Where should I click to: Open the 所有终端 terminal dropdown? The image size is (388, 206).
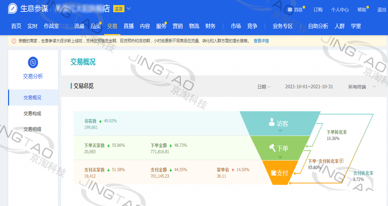click(x=362, y=87)
